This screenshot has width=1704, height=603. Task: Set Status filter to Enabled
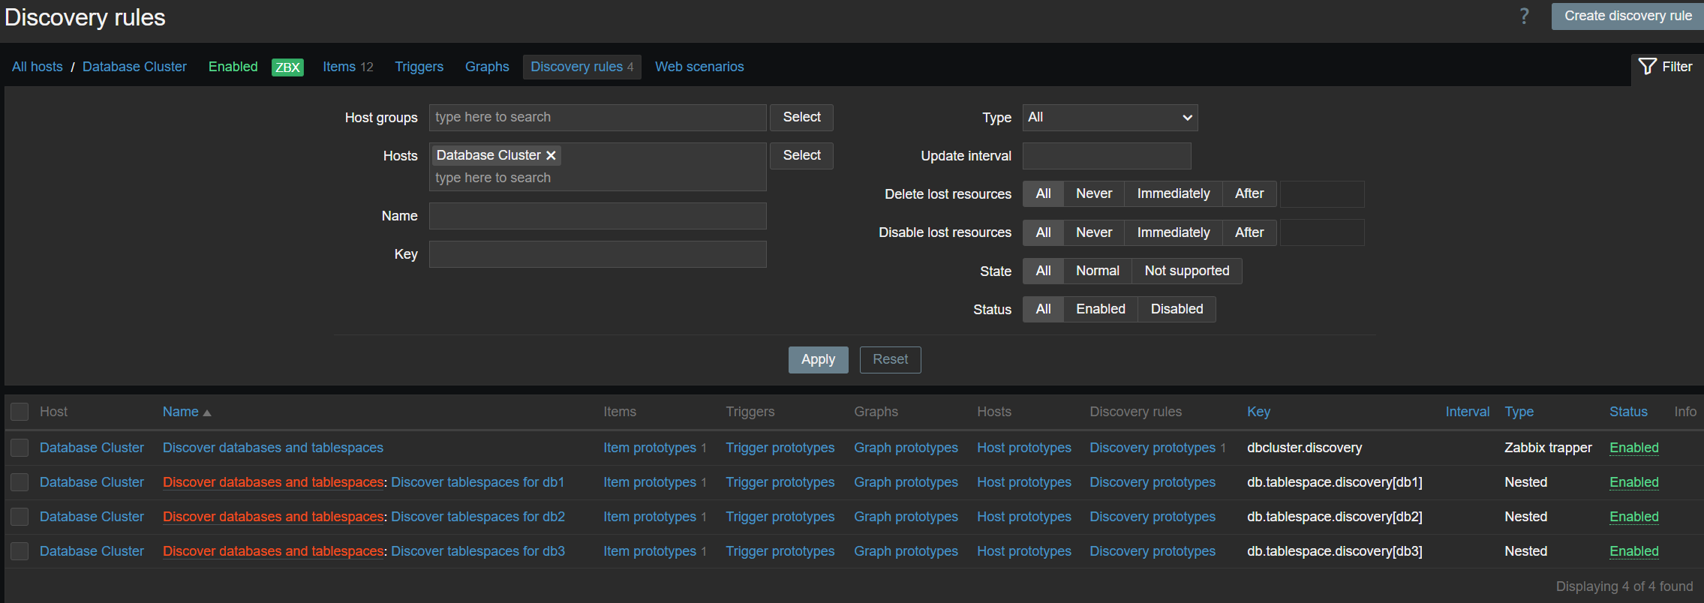1101,309
